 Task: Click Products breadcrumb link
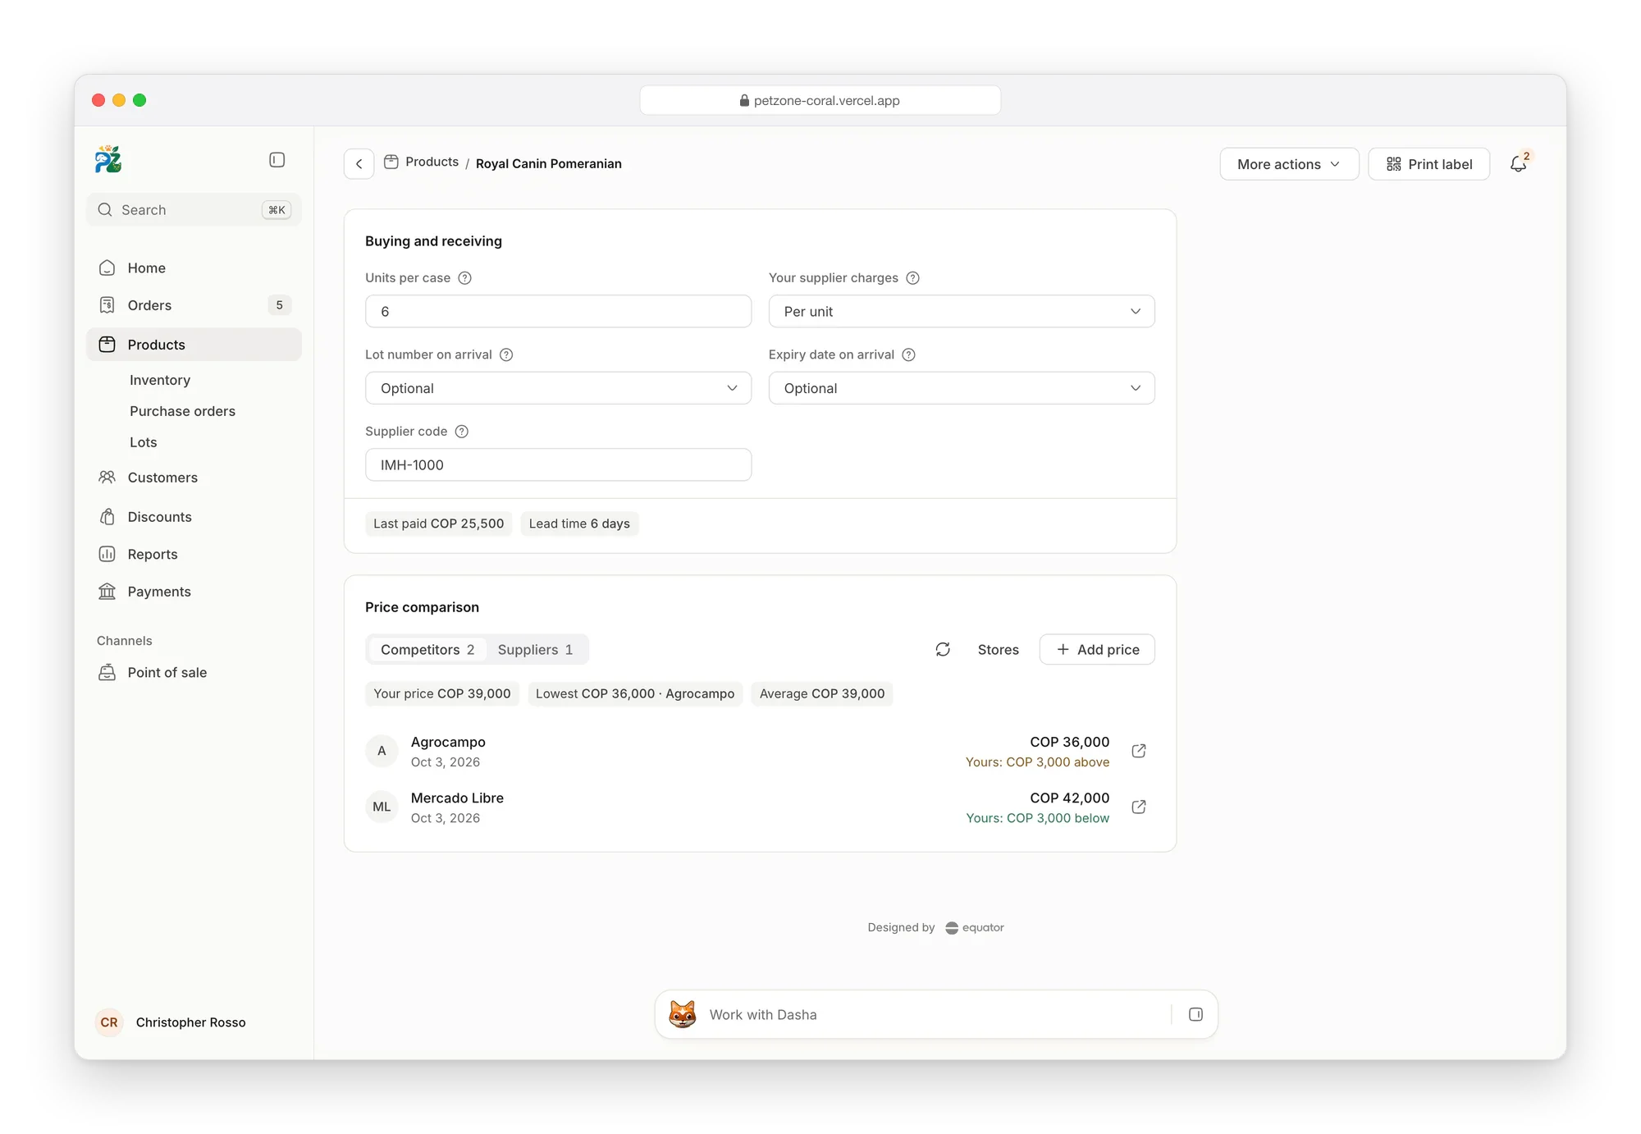432,162
